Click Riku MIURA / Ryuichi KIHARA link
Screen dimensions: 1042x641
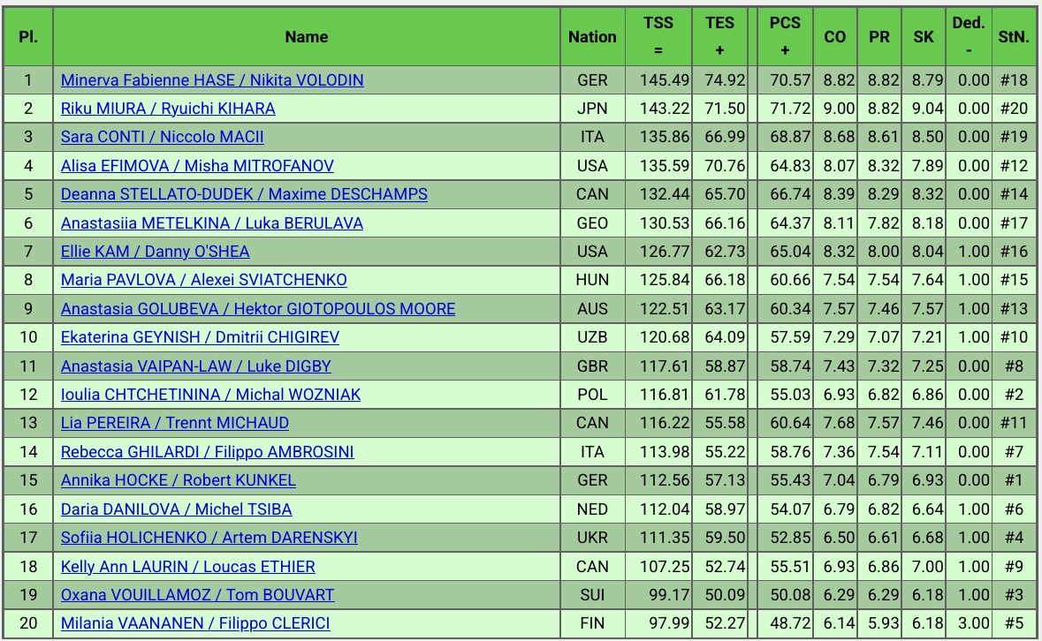coord(168,109)
